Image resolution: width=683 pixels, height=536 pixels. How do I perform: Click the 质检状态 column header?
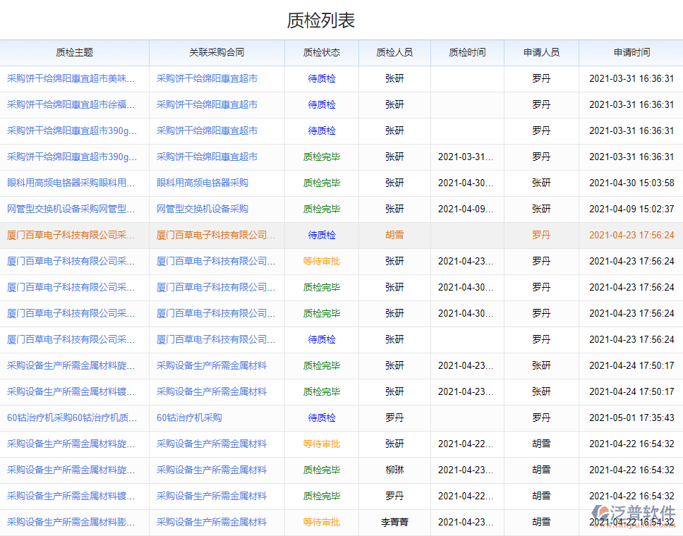pyautogui.click(x=322, y=52)
